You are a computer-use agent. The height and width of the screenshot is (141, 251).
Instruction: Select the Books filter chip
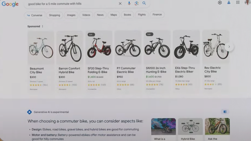pyautogui.click(x=127, y=15)
